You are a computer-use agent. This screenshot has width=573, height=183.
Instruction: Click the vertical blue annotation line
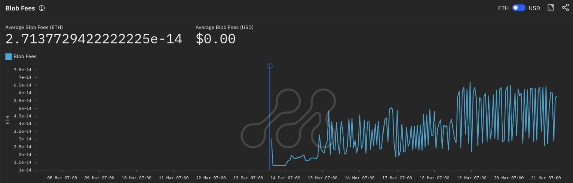tap(269, 120)
